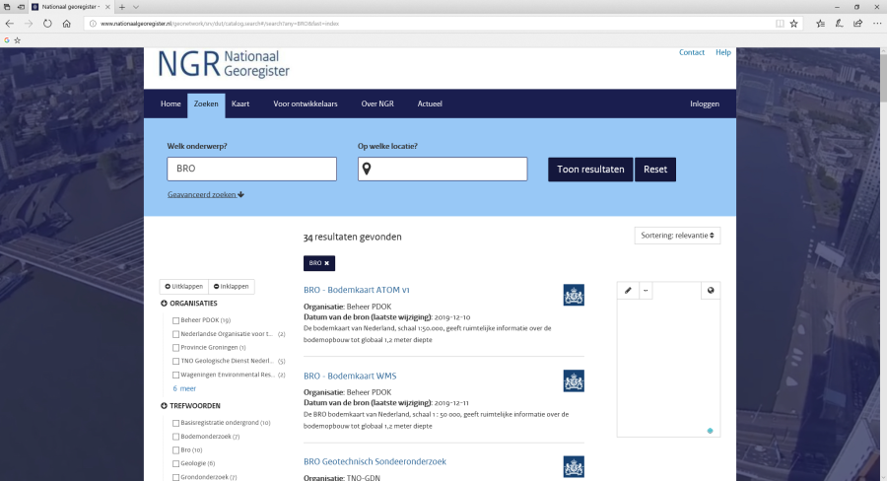
Task: Go to browser home page icon
Action: tap(66, 23)
